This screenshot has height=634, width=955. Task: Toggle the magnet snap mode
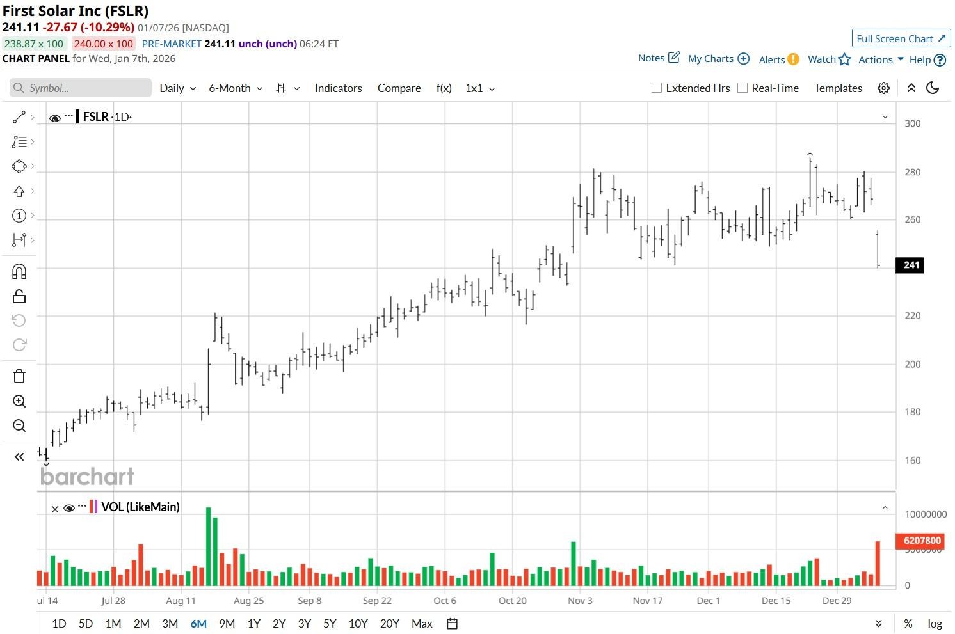(x=19, y=271)
